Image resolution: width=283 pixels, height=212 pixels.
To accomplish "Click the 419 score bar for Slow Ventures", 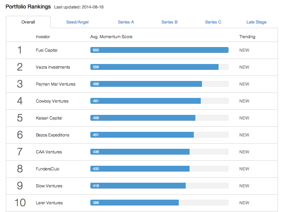I will coord(138,185).
